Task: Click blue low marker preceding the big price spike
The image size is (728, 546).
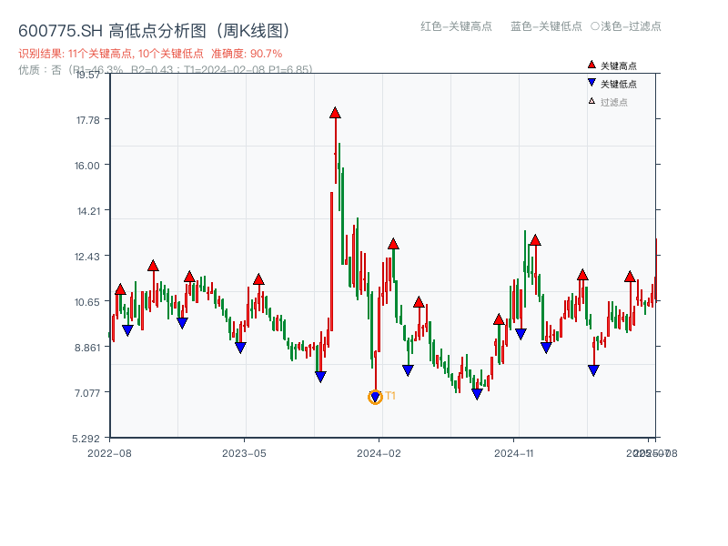Action: pos(320,377)
